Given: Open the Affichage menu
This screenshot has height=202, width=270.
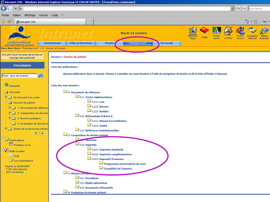Looking at the screenshot, I should [x=30, y=15].
